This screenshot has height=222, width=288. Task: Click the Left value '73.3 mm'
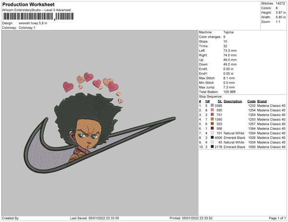pyautogui.click(x=230, y=51)
